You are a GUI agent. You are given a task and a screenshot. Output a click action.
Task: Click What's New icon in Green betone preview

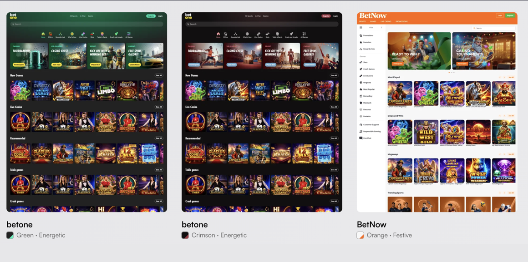(x=72, y=34)
